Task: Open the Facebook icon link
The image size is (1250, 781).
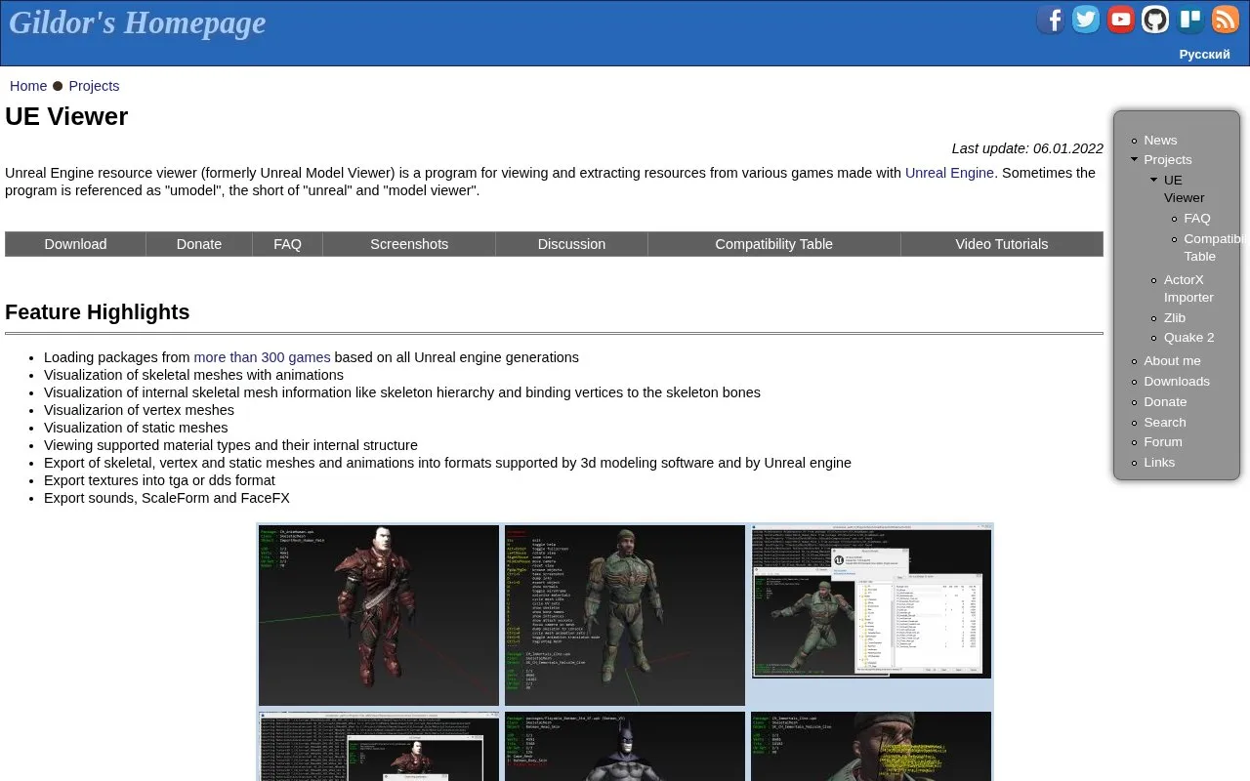Action: click(x=1051, y=20)
